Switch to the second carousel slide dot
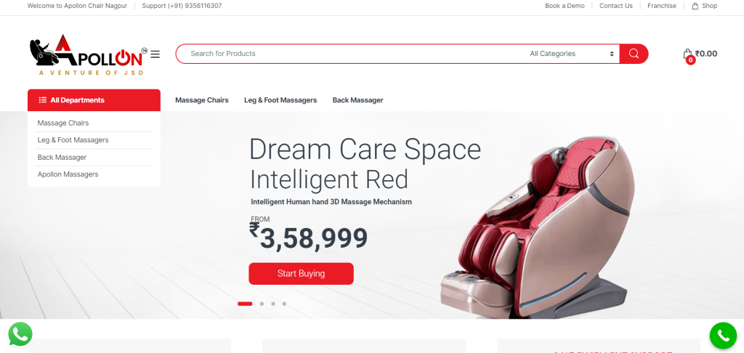 [x=262, y=304]
